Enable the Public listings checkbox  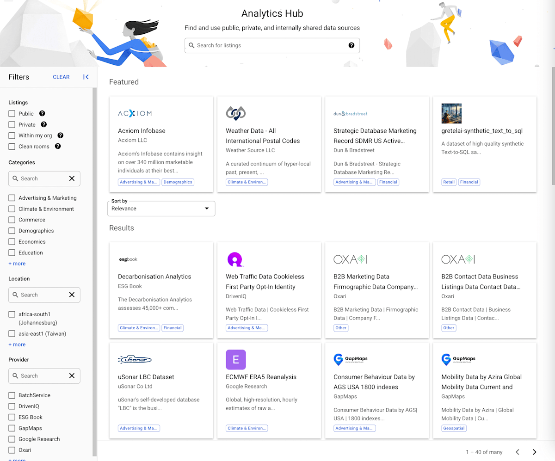(x=12, y=113)
